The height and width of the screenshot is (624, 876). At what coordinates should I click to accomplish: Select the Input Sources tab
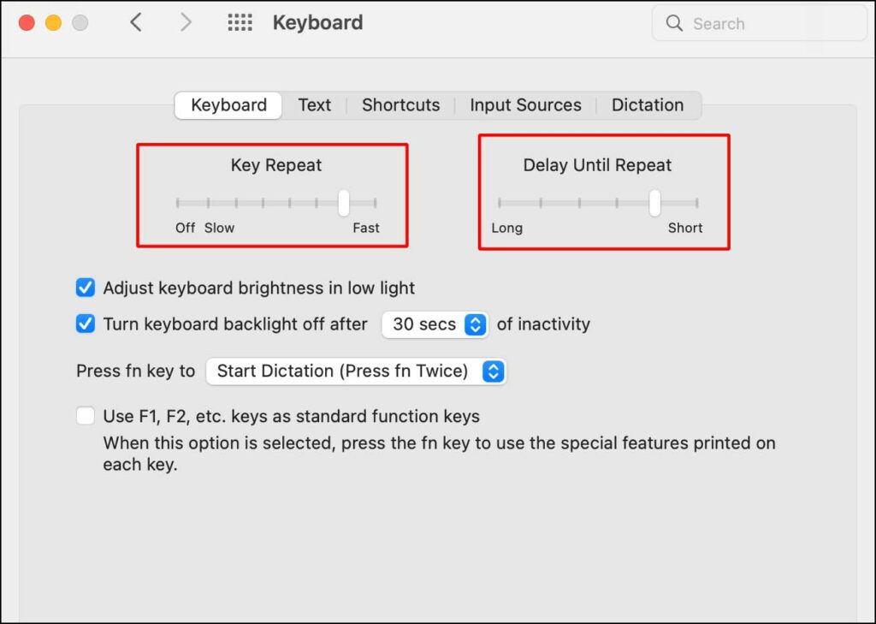click(525, 105)
